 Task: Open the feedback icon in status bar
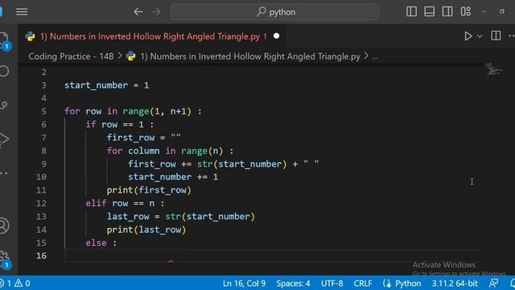point(493,283)
